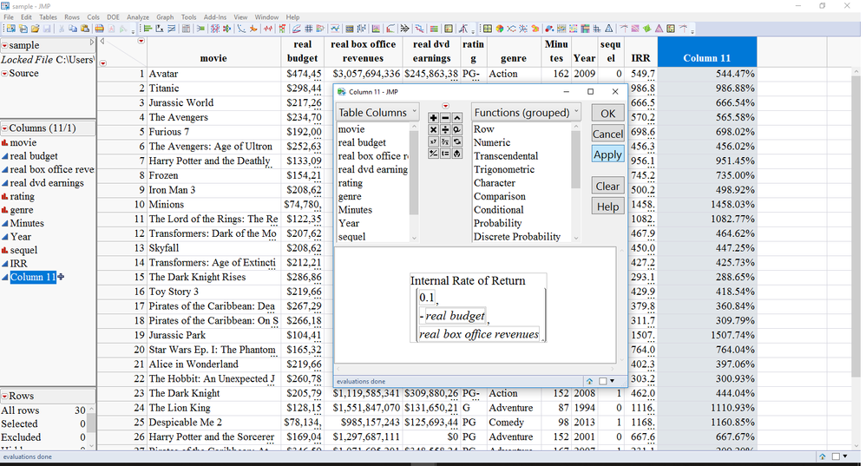Click the Cut scissors toolbar icon
The image size is (866, 466).
62,28
